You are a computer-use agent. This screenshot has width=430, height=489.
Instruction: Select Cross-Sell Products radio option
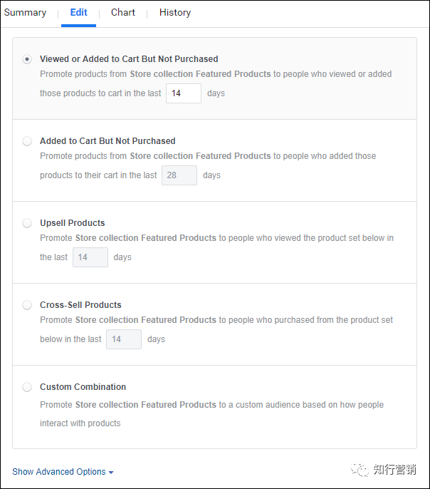pyautogui.click(x=27, y=305)
